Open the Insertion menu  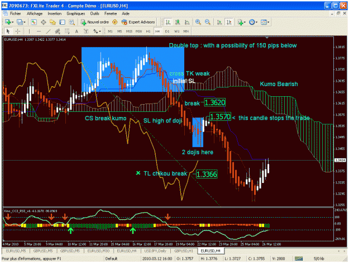[x=55, y=13]
